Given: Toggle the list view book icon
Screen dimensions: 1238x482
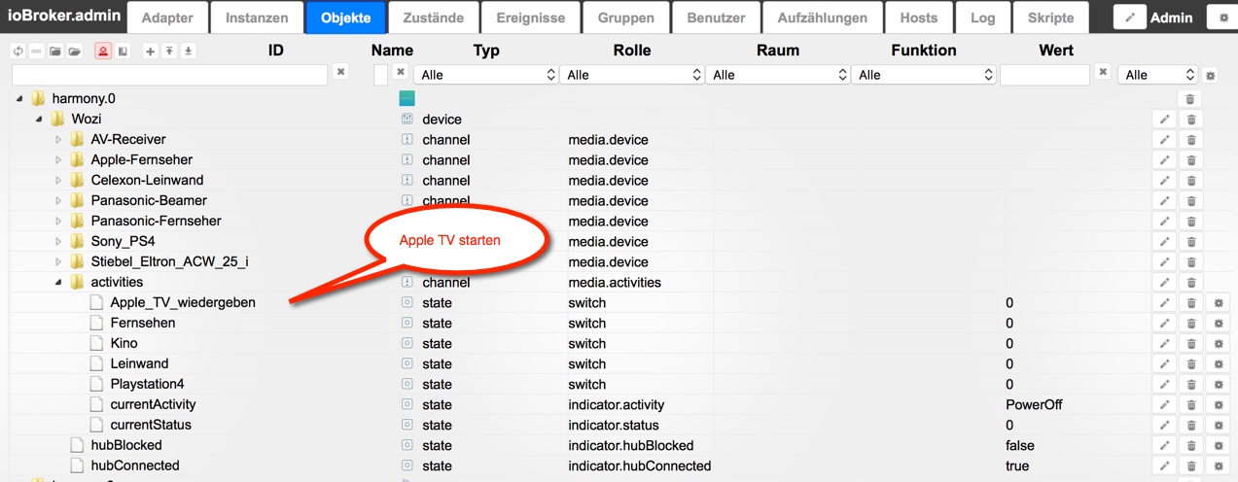Looking at the screenshot, I should point(123,52).
